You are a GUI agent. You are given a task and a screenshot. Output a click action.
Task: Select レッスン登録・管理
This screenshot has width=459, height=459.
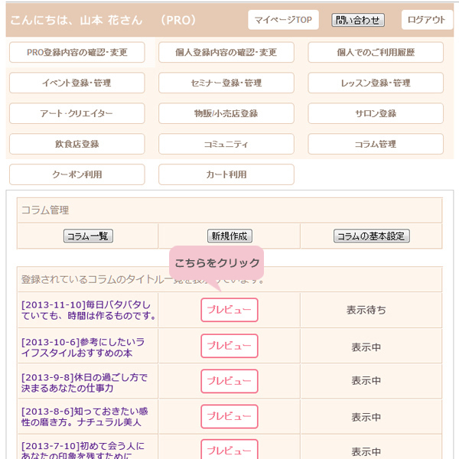click(x=376, y=83)
